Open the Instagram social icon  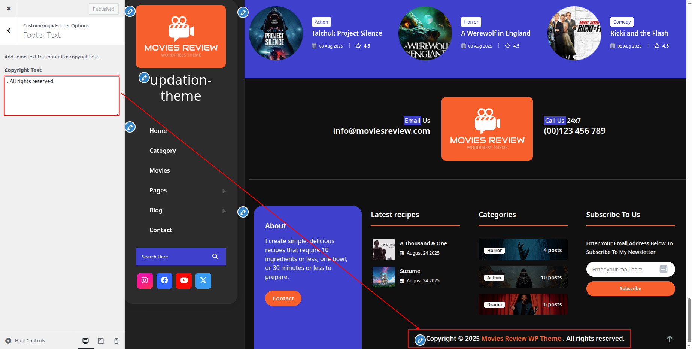pyautogui.click(x=145, y=280)
